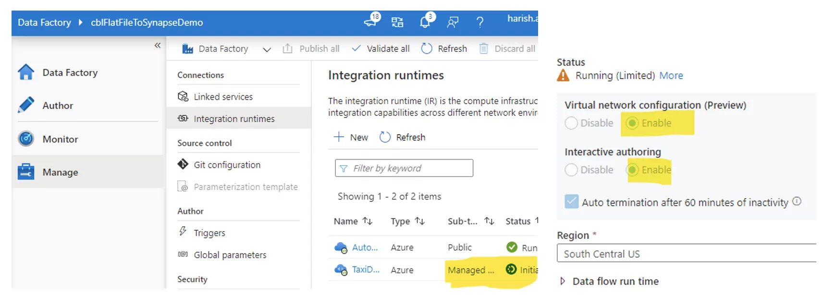Image resolution: width=836 pixels, height=306 pixels.
Task: Click Validate all in the toolbar
Action: 381,48
